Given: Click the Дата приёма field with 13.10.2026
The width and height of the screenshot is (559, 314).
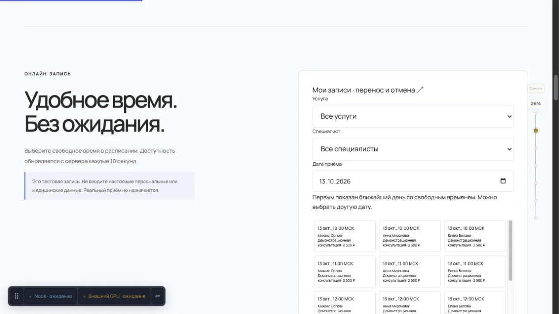Looking at the screenshot, I should [413, 181].
